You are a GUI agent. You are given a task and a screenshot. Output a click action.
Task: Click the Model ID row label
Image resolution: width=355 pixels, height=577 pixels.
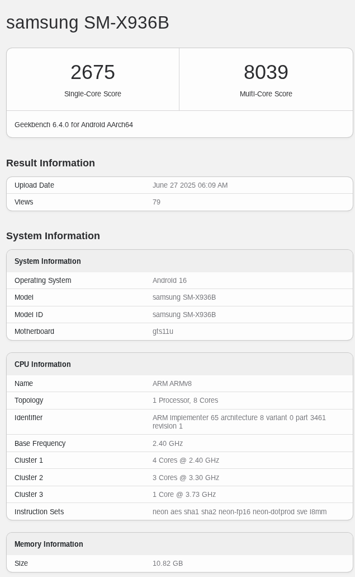[29, 315]
